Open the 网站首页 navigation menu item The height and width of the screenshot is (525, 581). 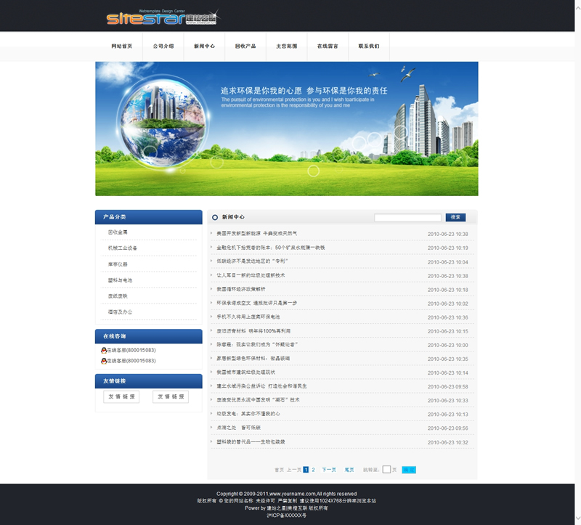click(x=122, y=46)
